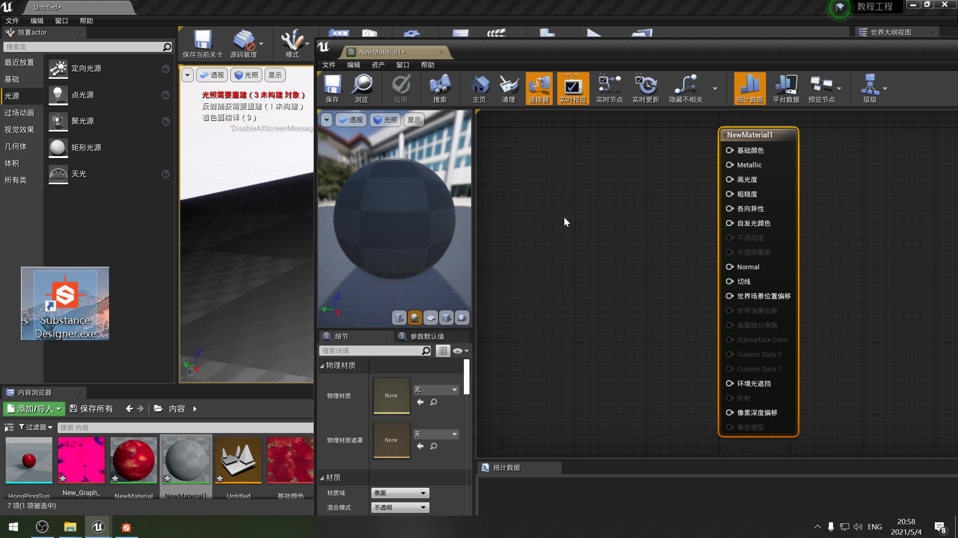The height and width of the screenshot is (538, 958).
Task: Click the 清理 (Clean Up) broom icon
Action: click(508, 89)
